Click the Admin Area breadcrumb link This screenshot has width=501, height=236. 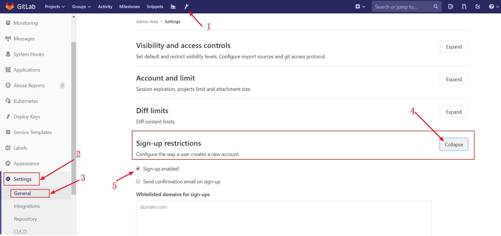click(147, 21)
